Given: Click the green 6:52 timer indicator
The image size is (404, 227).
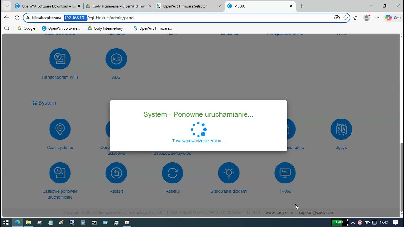Looking at the screenshot, I should [x=339, y=223].
